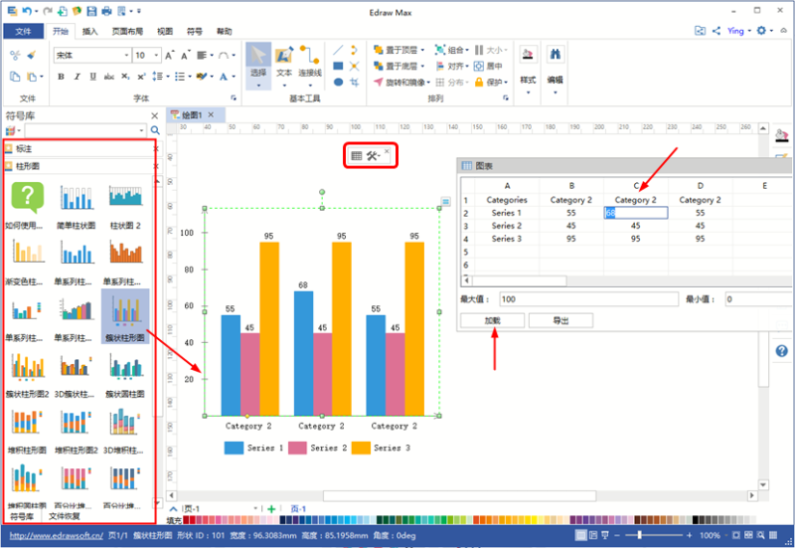Viewport: 795px width, 548px height.
Task: Open the 页面布局 ribbon tab
Action: (x=128, y=31)
